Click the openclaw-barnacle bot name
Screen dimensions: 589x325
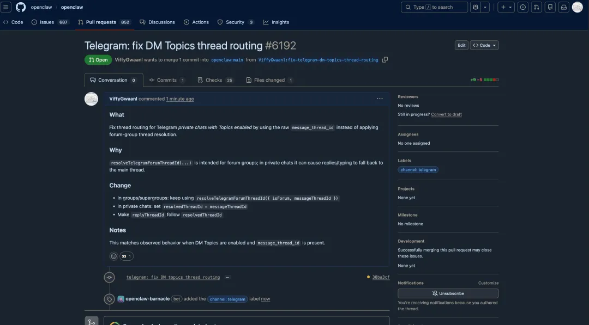[x=147, y=299]
